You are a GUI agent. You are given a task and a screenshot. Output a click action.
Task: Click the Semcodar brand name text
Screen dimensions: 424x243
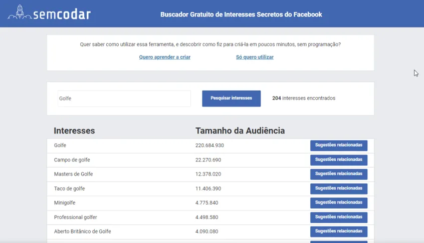[62, 14]
